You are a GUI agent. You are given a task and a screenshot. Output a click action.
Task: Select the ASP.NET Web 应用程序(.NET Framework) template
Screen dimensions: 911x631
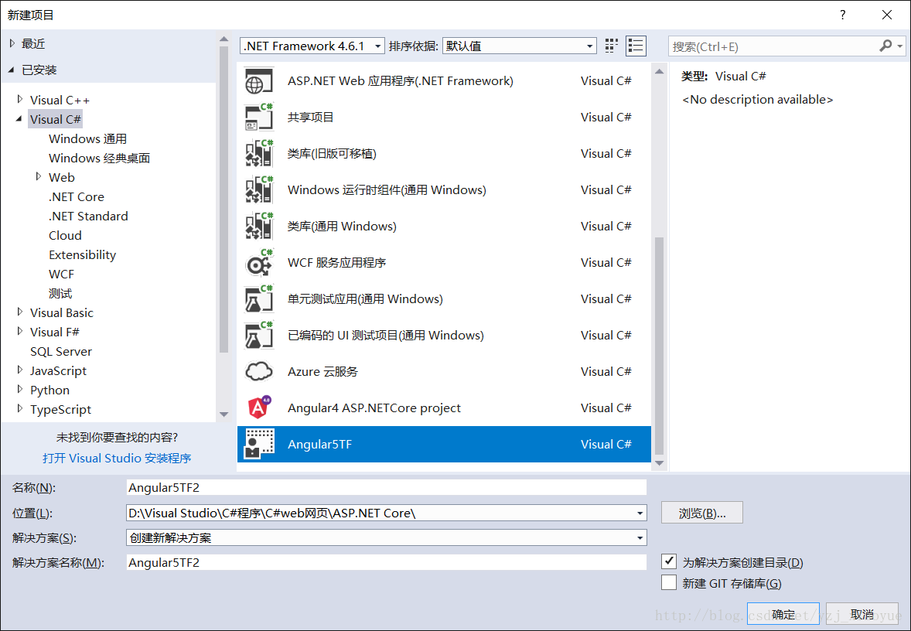[445, 80]
